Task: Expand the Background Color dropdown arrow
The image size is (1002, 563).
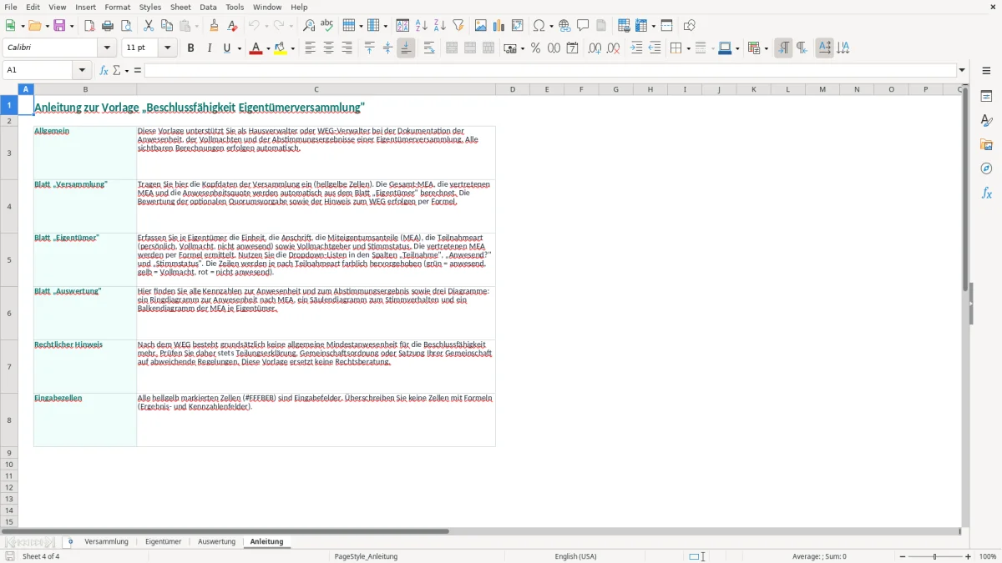Action: point(292,48)
